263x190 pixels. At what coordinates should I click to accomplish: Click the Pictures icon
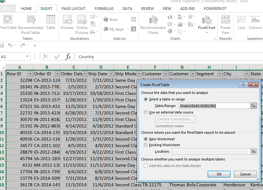tap(67, 20)
